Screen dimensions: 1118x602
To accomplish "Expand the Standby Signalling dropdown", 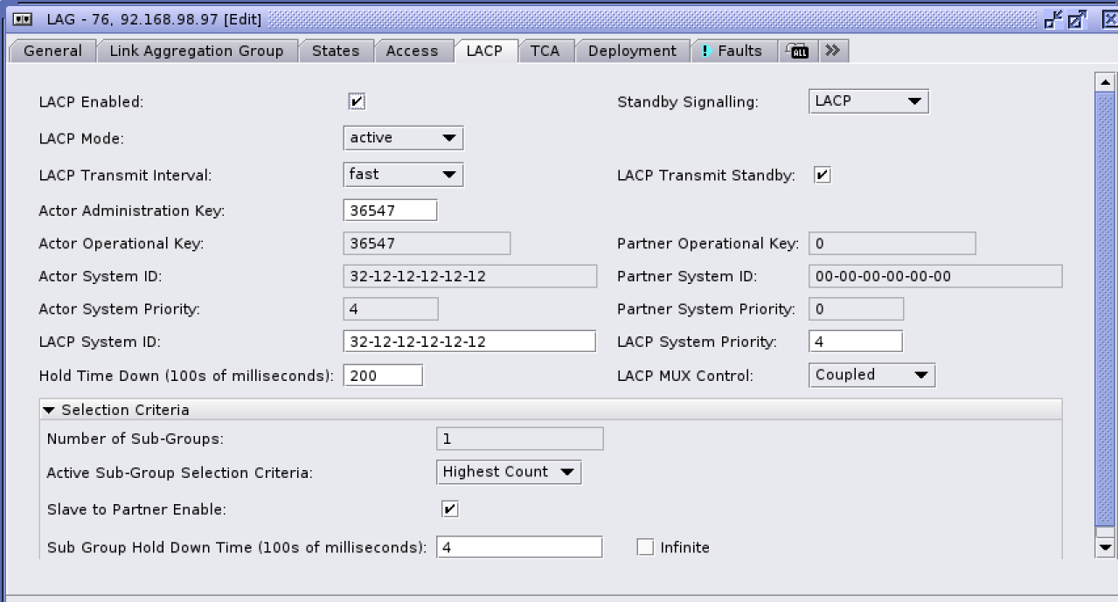I will tap(868, 101).
